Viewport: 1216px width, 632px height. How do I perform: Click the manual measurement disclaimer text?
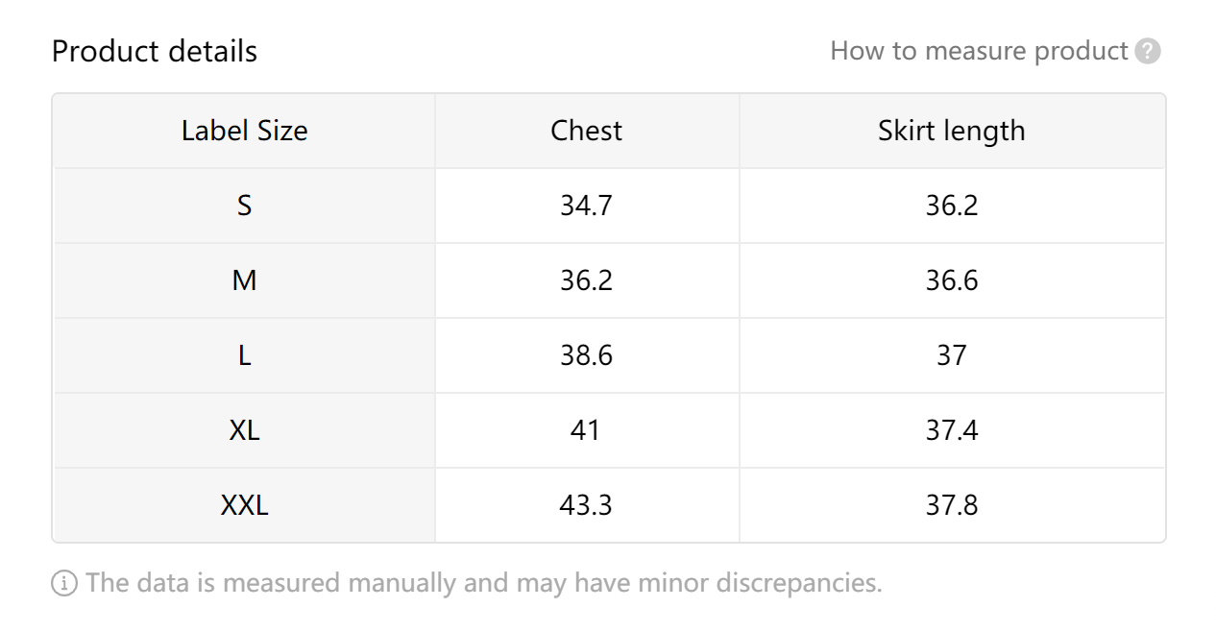tap(484, 583)
